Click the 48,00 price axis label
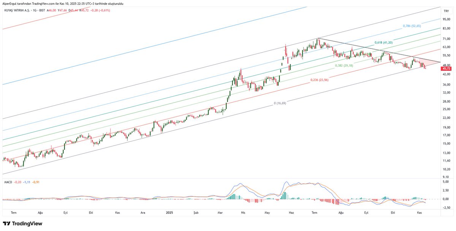The width and height of the screenshot is (456, 231). pyautogui.click(x=446, y=65)
